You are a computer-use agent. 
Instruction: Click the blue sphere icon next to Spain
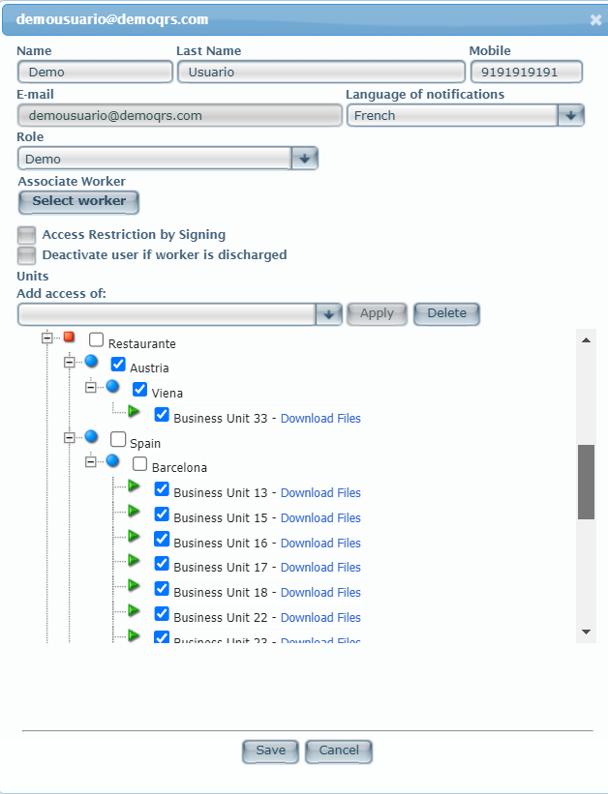(91, 437)
